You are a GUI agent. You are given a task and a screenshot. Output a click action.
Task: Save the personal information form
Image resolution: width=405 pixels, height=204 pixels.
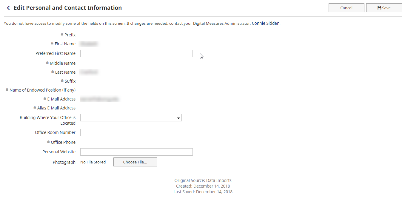384,8
